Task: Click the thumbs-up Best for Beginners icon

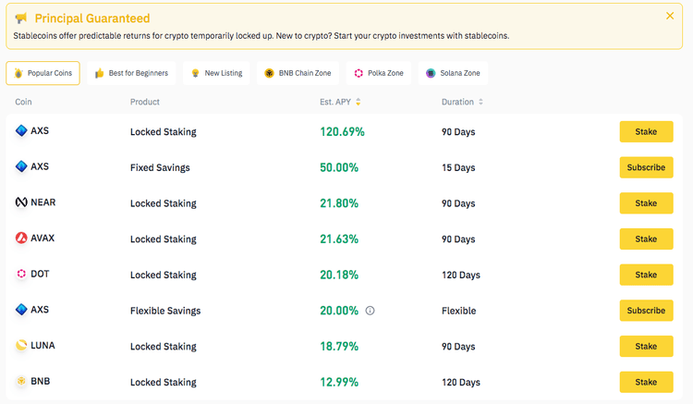Action: click(100, 73)
